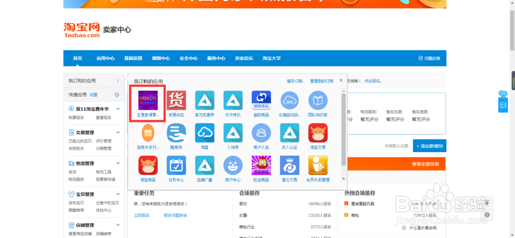Open the 淘宝商品 app
The image size is (515, 238).
[x=148, y=165]
